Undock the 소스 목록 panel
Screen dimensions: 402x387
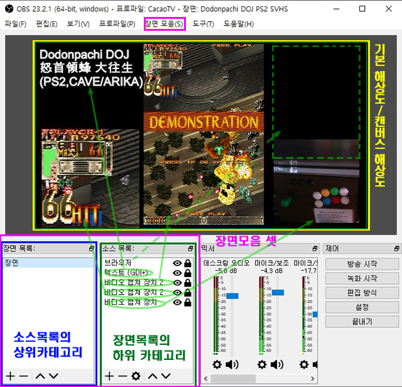tap(190, 249)
